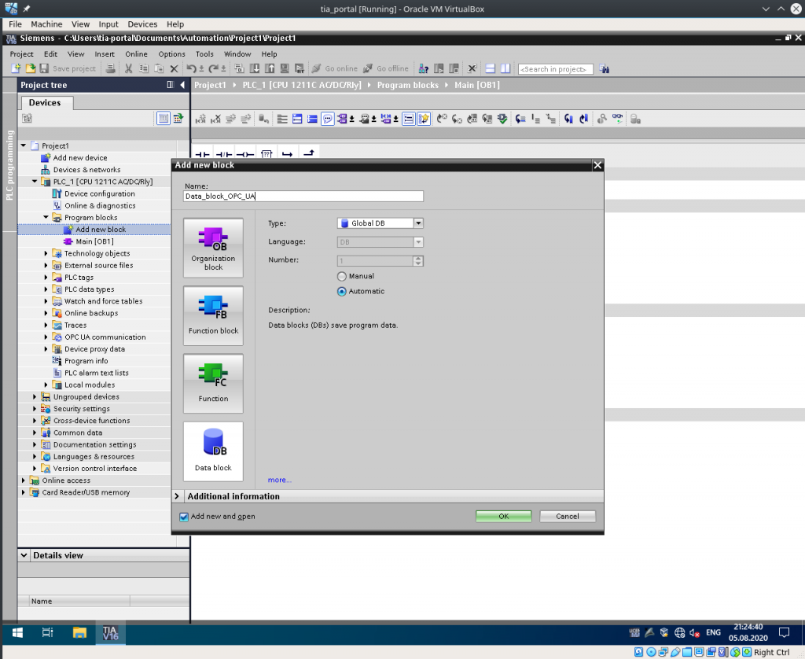Click the 'more...' link
Image resolution: width=805 pixels, height=659 pixels.
point(279,480)
